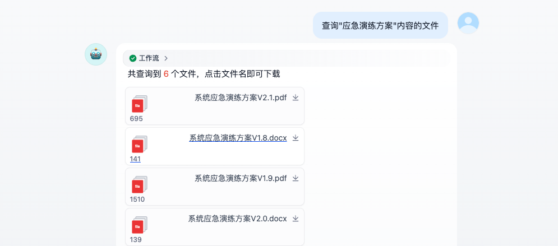Open file name 系统应急演练方案V1.9.pdf
This screenshot has width=558, height=246.
pyautogui.click(x=241, y=178)
